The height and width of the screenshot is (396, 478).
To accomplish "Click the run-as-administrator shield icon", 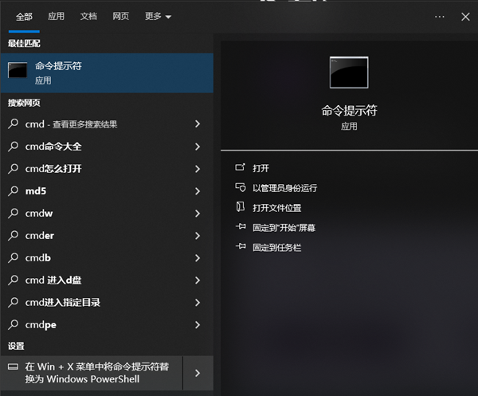I will tap(241, 187).
